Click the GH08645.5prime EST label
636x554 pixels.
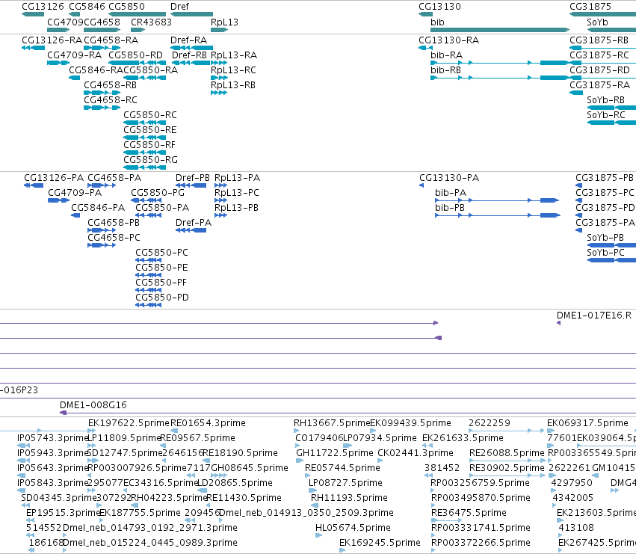[x=250, y=468]
